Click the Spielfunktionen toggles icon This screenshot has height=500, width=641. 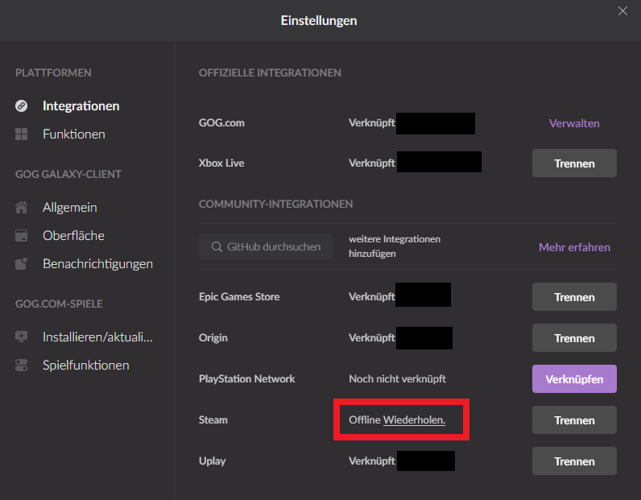(x=21, y=365)
